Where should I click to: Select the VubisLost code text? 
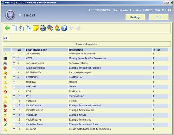tap(31, 115)
